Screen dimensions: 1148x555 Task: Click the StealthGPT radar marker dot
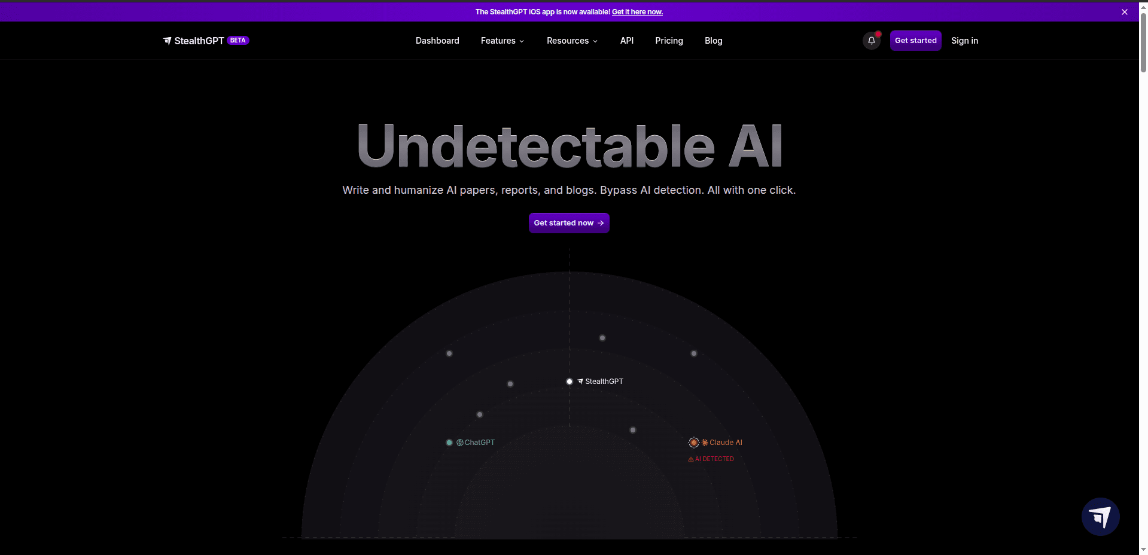(x=570, y=382)
